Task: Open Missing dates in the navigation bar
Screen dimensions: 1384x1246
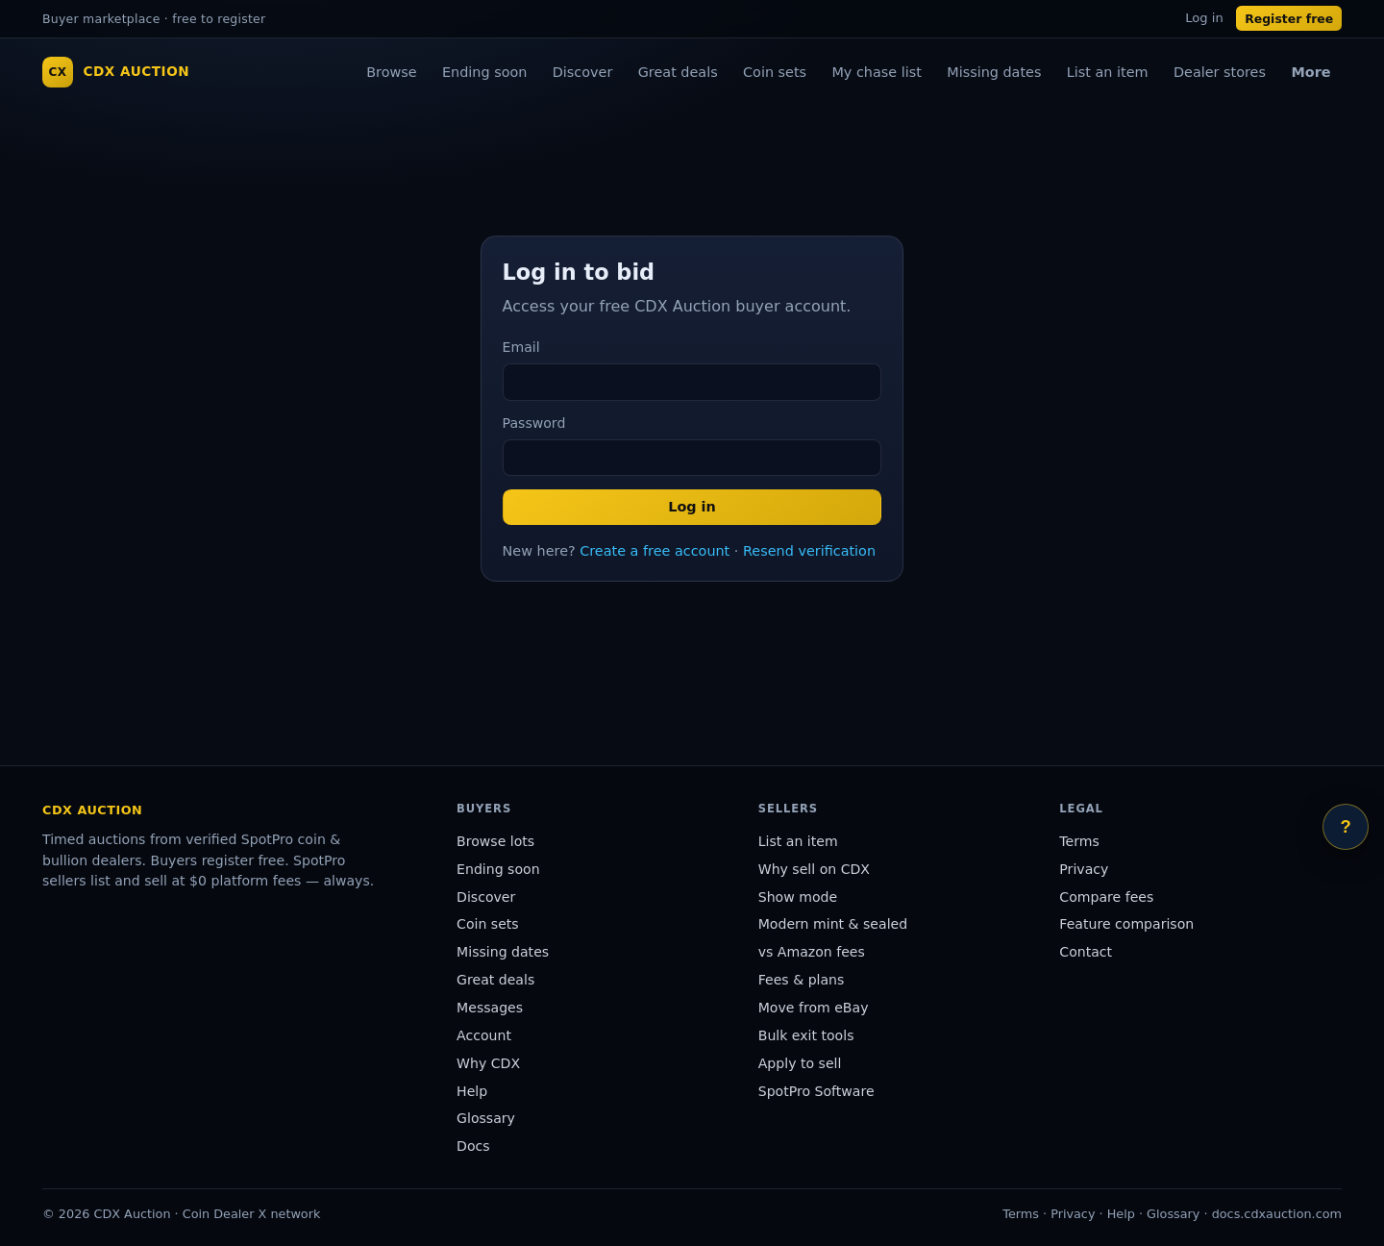Action: point(994,72)
